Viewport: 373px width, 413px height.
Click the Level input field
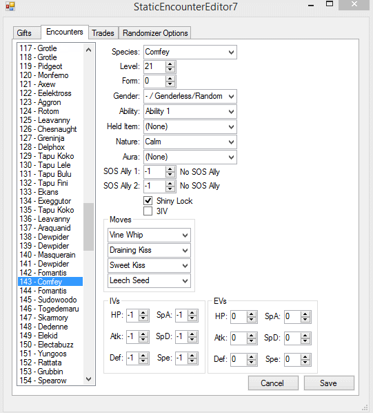tap(155, 66)
